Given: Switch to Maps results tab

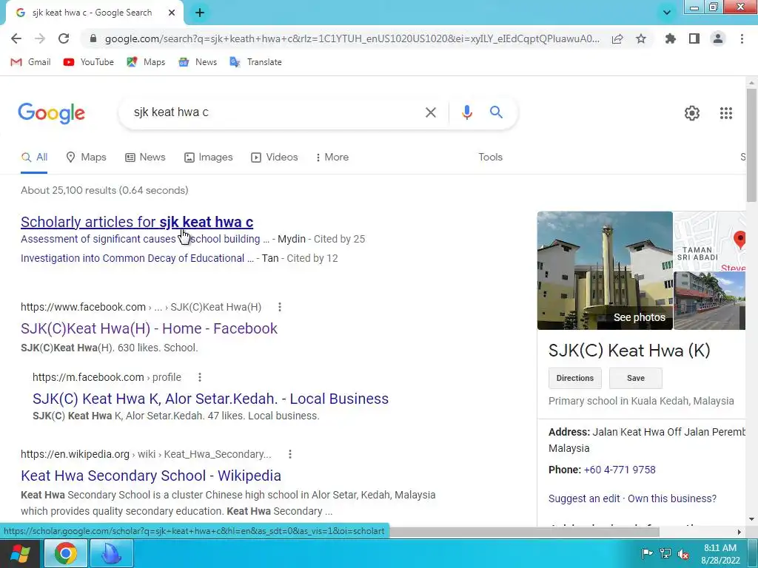Looking at the screenshot, I should [x=86, y=158].
